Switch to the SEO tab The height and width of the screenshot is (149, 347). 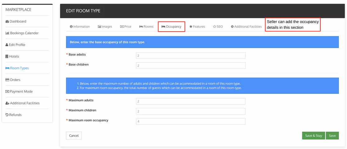(x=218, y=27)
